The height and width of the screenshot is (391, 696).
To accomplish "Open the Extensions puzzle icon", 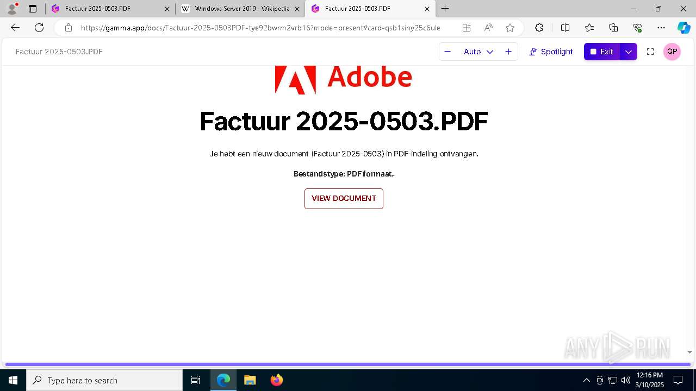I will [x=539, y=28].
